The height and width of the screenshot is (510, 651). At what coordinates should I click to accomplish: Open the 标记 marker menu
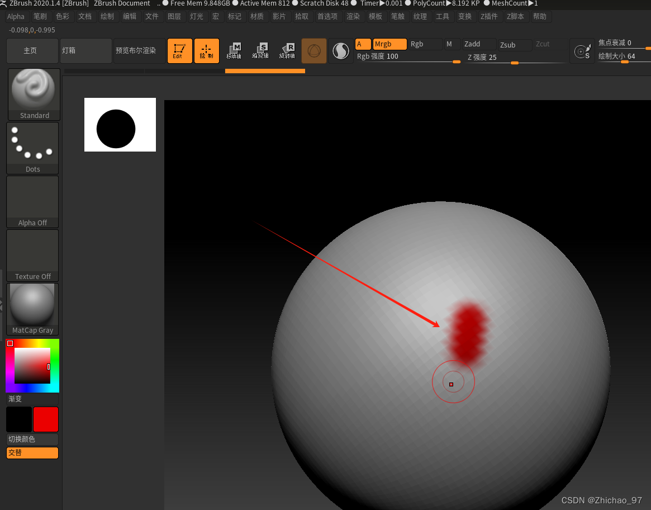point(235,17)
